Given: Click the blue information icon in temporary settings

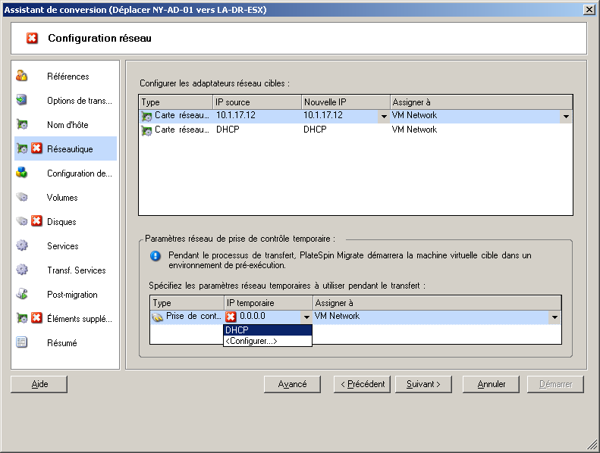Looking at the screenshot, I should (155, 256).
